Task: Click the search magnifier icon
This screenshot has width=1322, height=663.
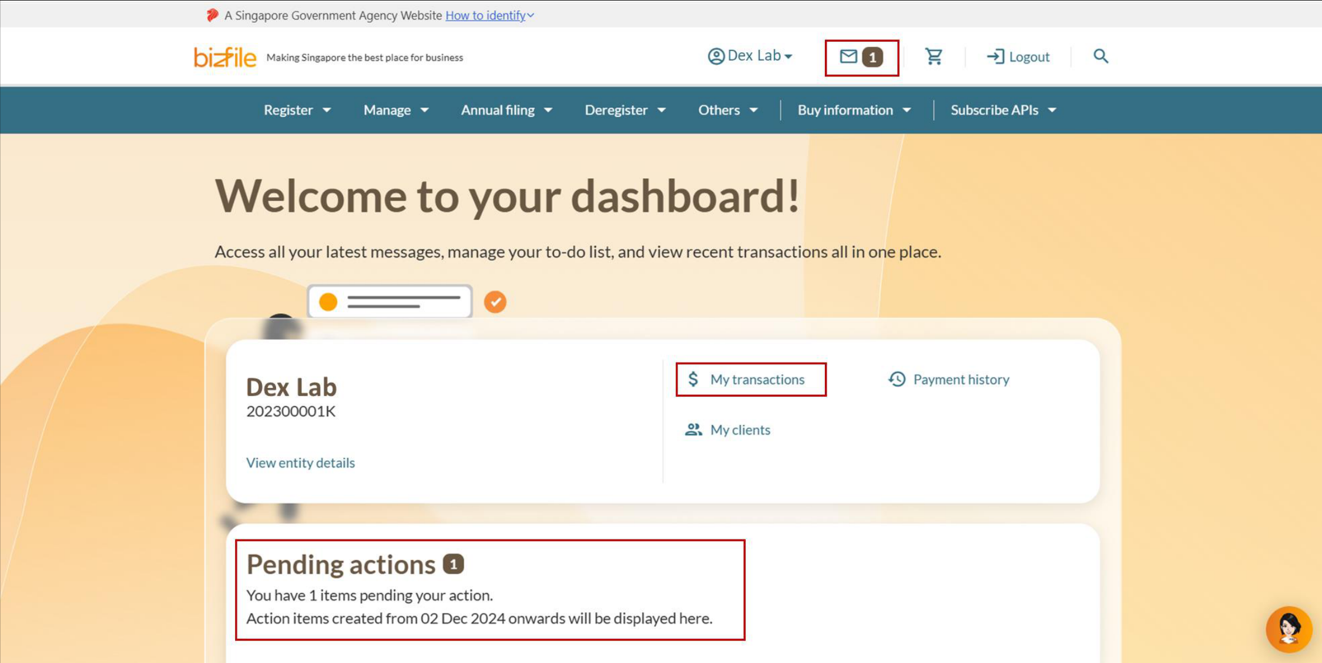Action: 1100,56
